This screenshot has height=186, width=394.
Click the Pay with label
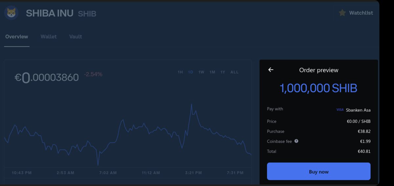tap(275, 109)
